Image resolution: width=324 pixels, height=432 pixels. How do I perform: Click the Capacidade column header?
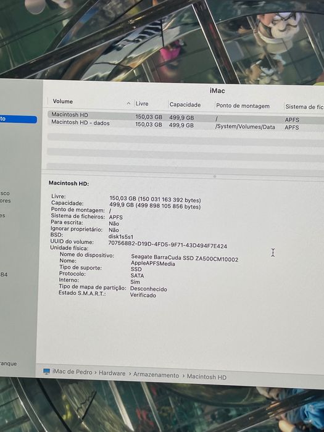185,105
